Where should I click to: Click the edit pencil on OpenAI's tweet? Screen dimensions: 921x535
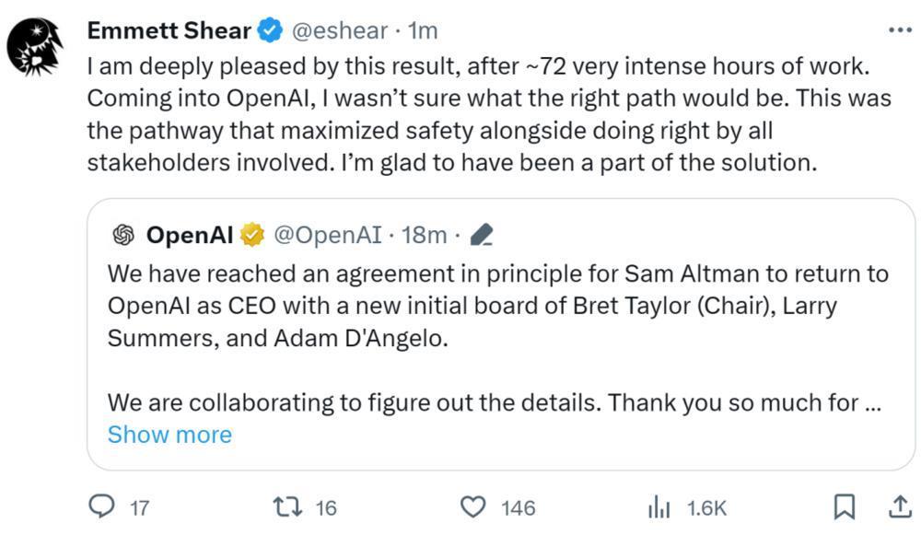(481, 234)
